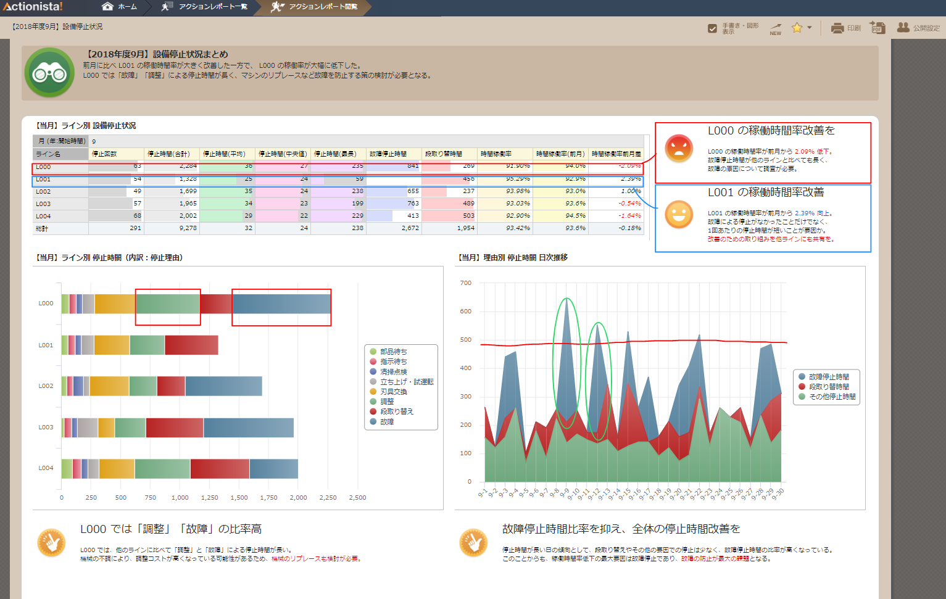The height and width of the screenshot is (599, 946).
Task: Click 停止時間(平均) column header
Action: [x=227, y=154]
